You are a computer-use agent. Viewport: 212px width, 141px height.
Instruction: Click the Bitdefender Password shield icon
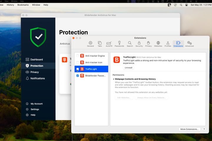pyautogui.click(x=82, y=76)
